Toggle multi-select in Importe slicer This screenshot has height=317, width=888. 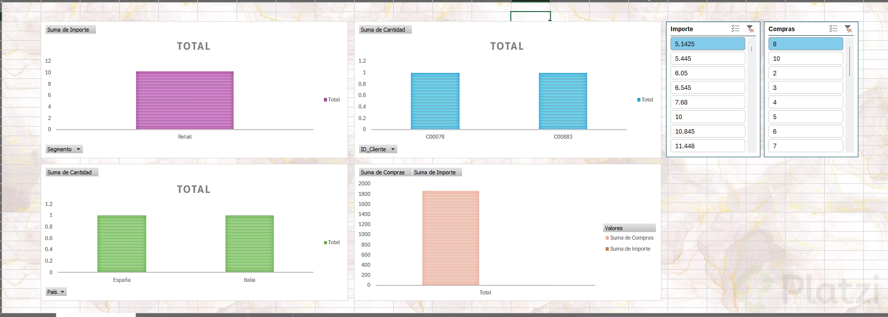coord(735,29)
